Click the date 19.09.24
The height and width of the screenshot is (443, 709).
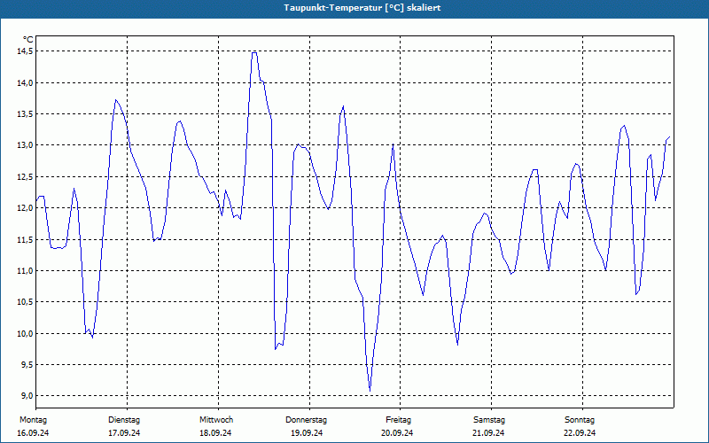click(x=307, y=433)
